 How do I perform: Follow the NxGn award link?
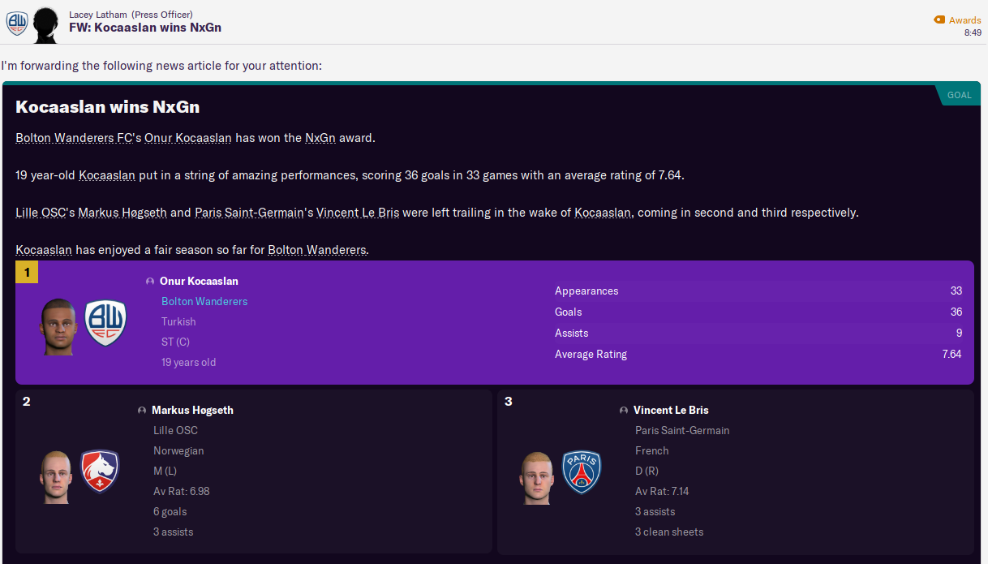(x=320, y=137)
